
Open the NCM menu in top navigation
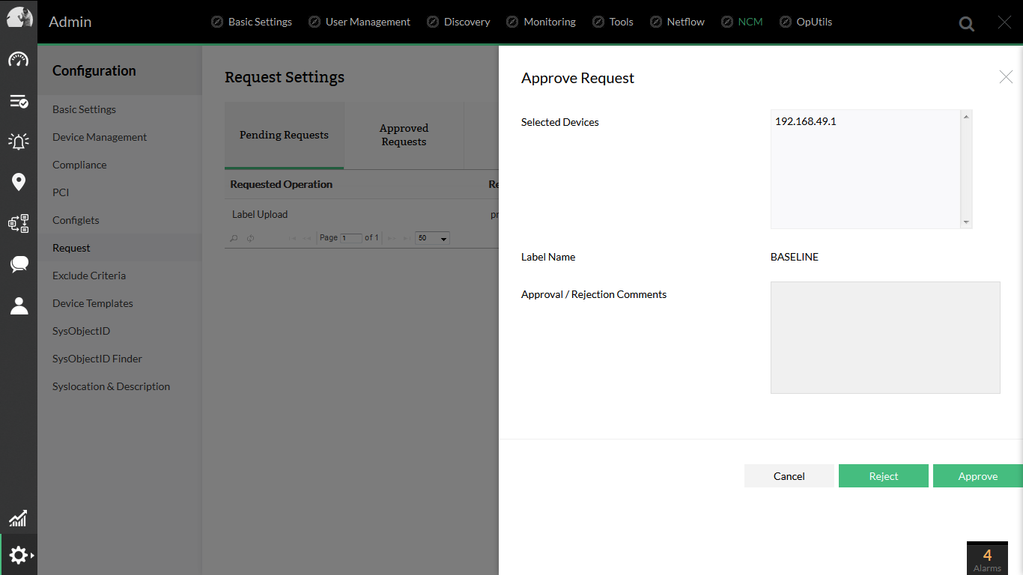[750, 22]
